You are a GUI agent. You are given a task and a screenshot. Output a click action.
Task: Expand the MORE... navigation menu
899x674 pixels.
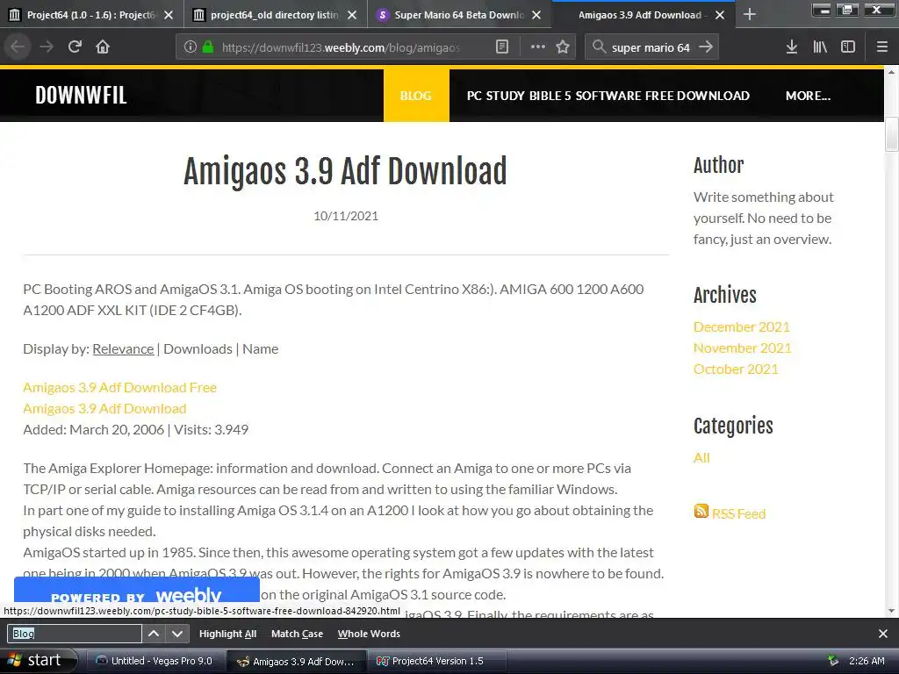click(x=808, y=96)
